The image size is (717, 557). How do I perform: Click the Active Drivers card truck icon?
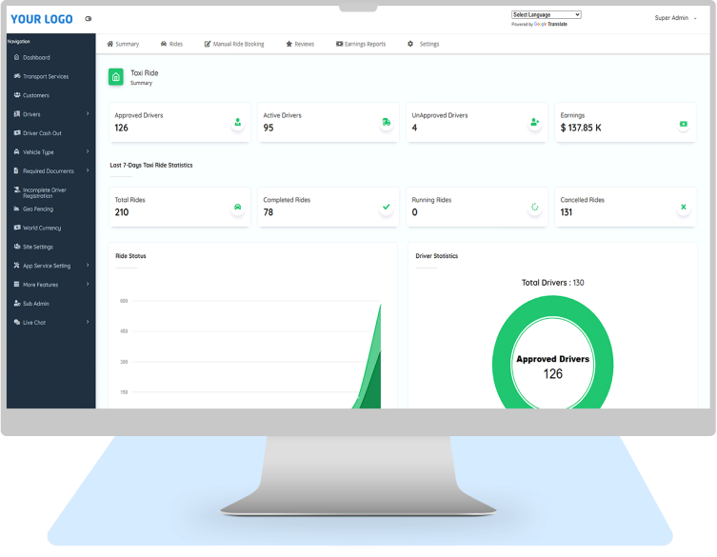(x=387, y=123)
